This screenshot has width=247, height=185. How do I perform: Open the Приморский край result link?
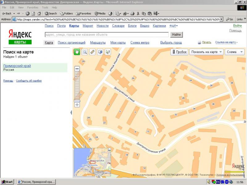click(17, 66)
